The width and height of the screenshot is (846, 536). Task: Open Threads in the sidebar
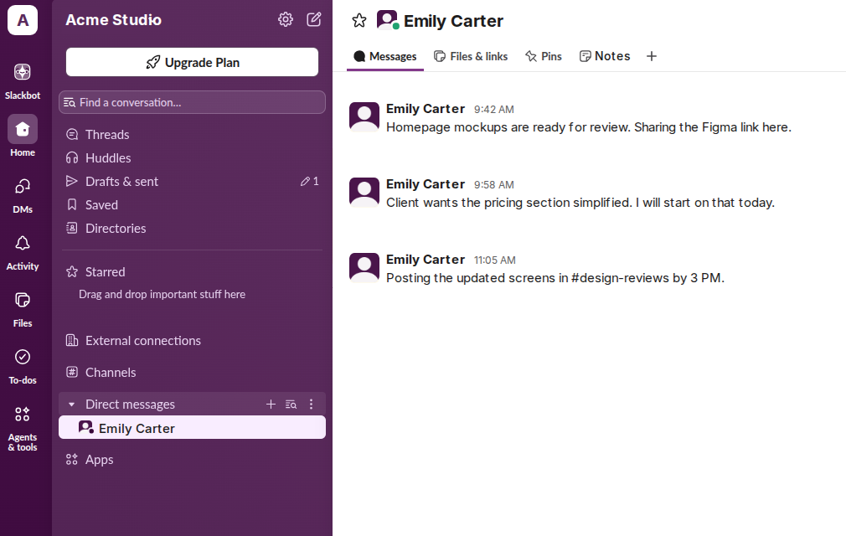[x=192, y=134]
